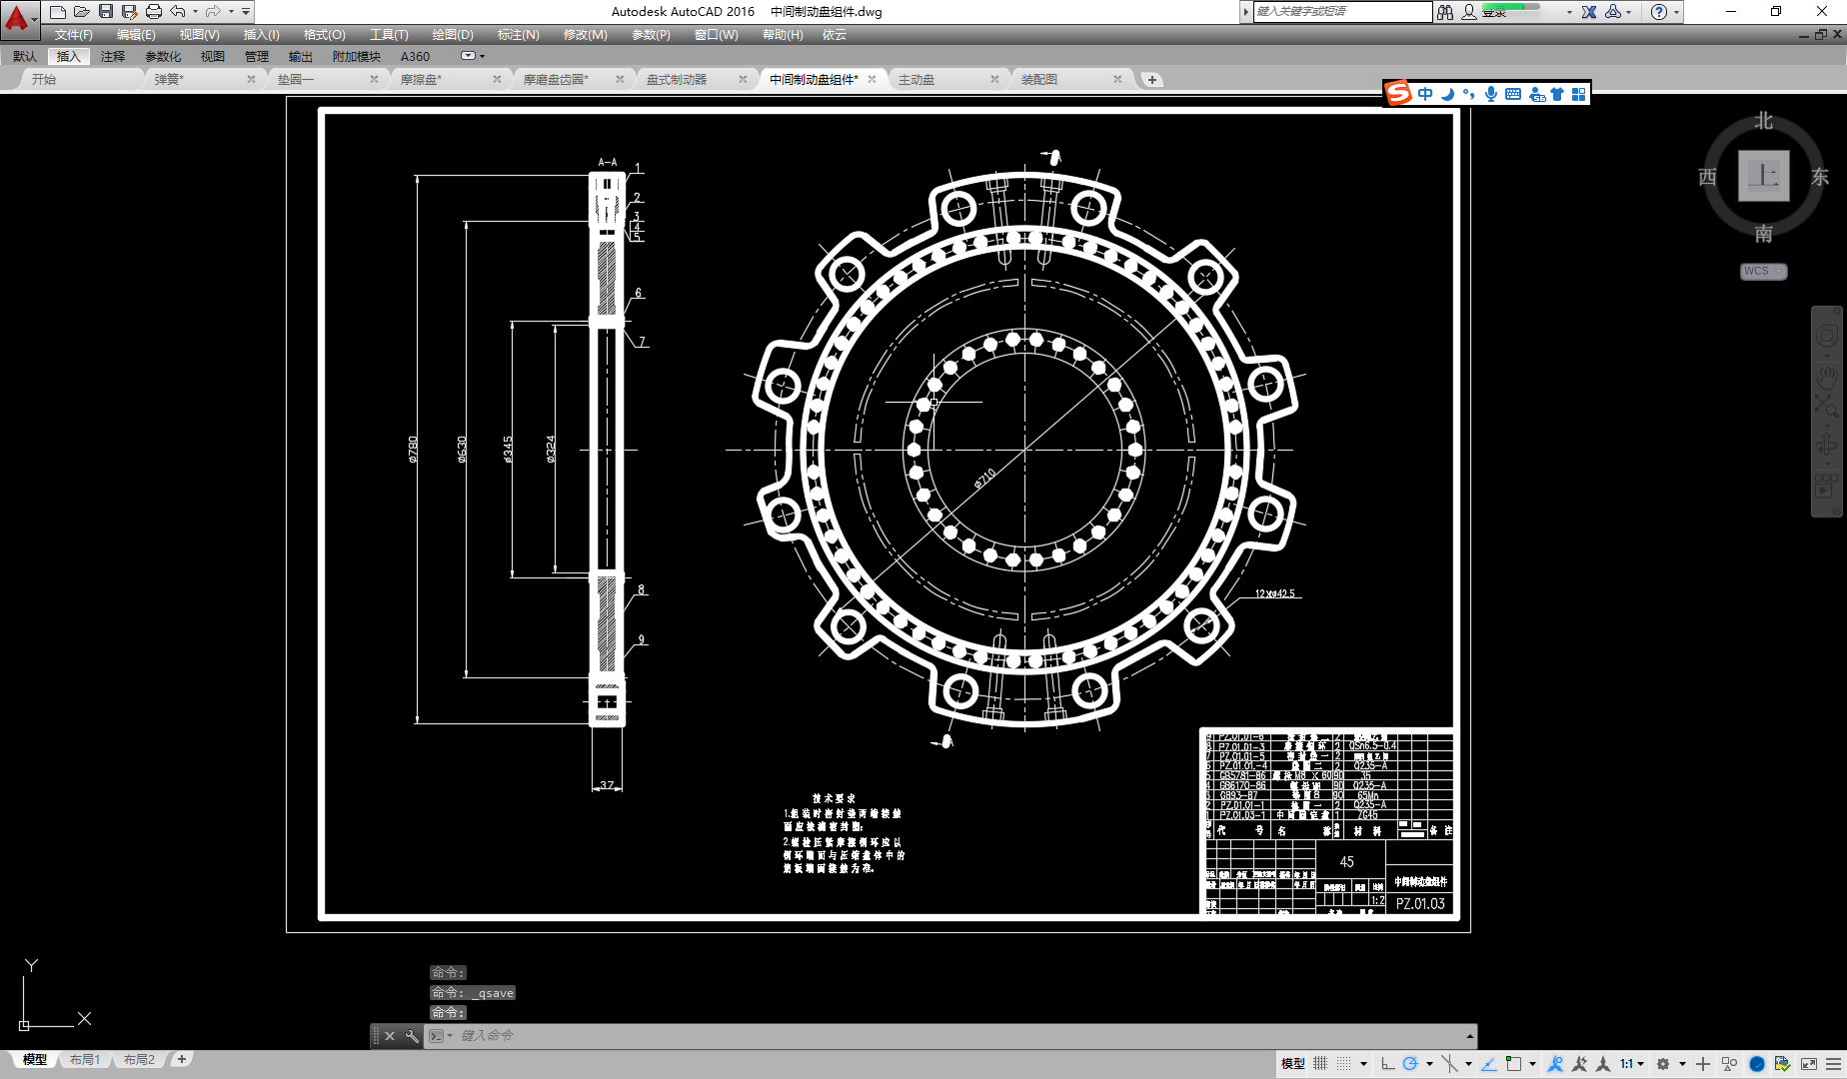Toggle ortho mode in status bar
This screenshot has width=1847, height=1079.
[1387, 1064]
